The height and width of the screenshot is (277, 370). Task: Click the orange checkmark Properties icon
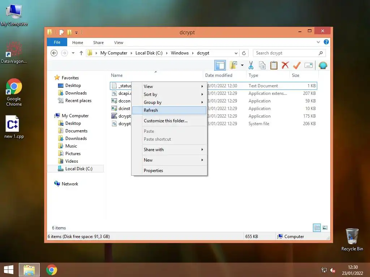[x=297, y=65]
